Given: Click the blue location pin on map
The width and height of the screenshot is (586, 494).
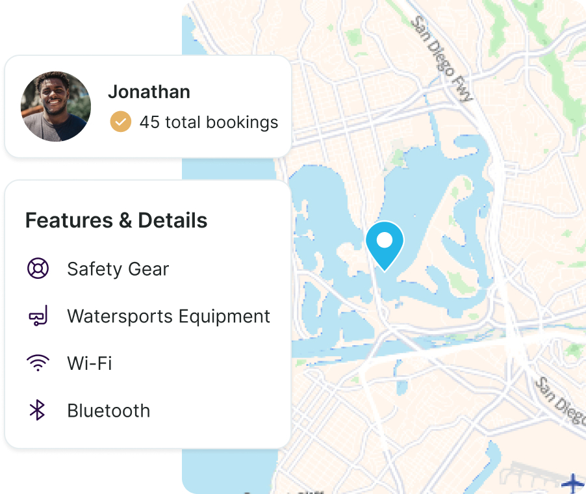Looking at the screenshot, I should 385,243.
